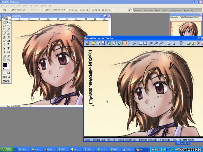This screenshot has height=152, width=203.
Task: Select the Brush tool
Action: [x=9, y=34]
